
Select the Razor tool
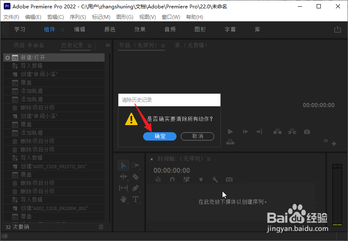136,177
